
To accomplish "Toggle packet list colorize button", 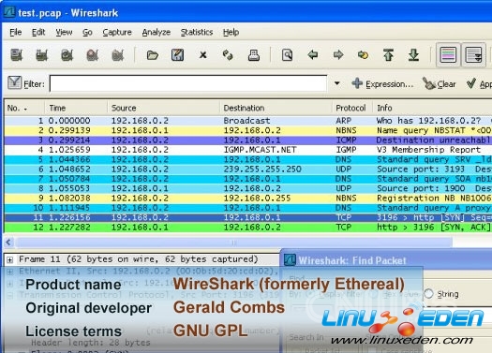I will (x=448, y=55).
